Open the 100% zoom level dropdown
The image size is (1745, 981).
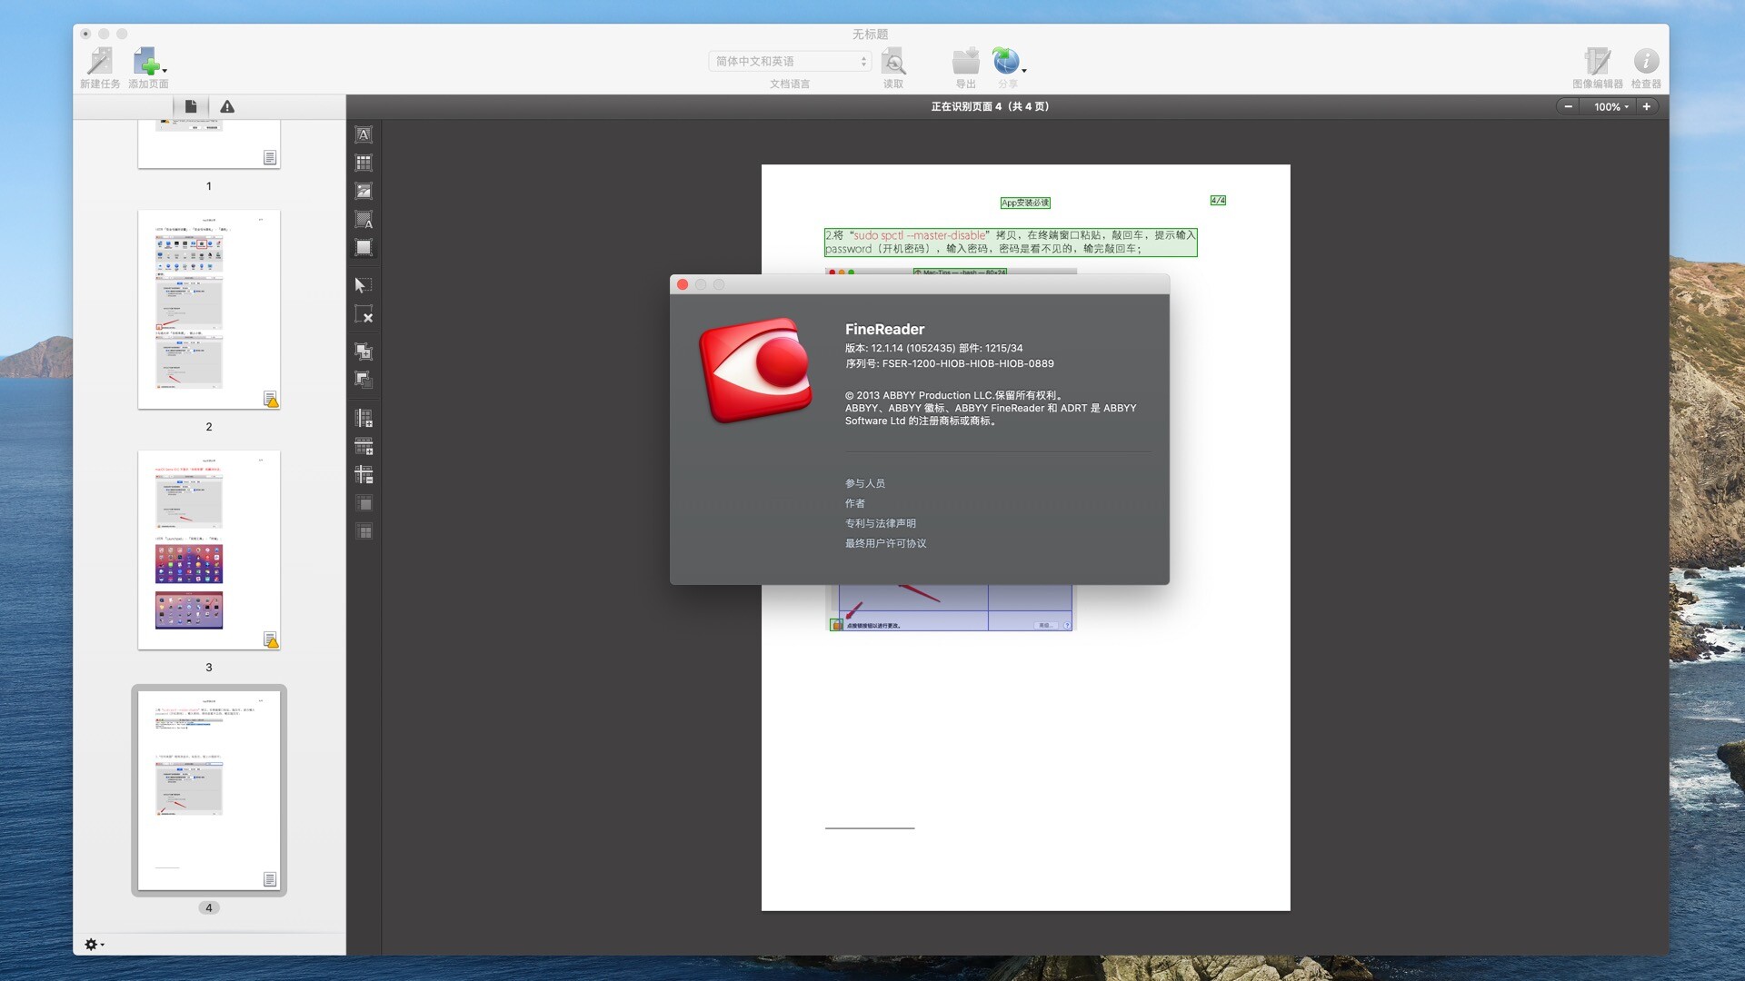click(x=1610, y=106)
